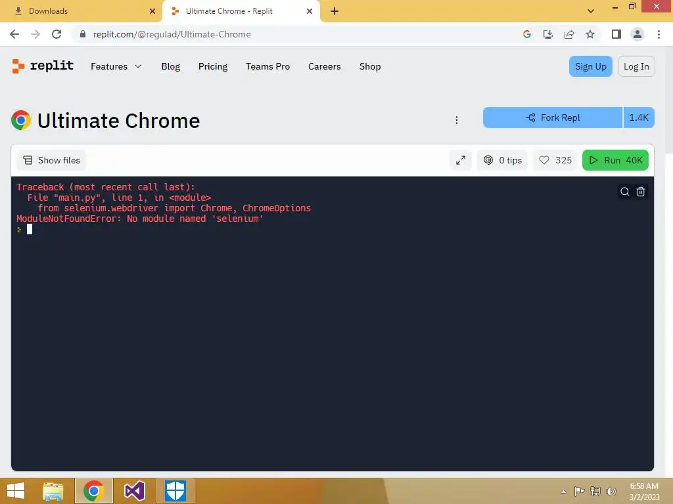This screenshot has width=673, height=504.
Task: Share this page via share icon
Action: coord(569,34)
